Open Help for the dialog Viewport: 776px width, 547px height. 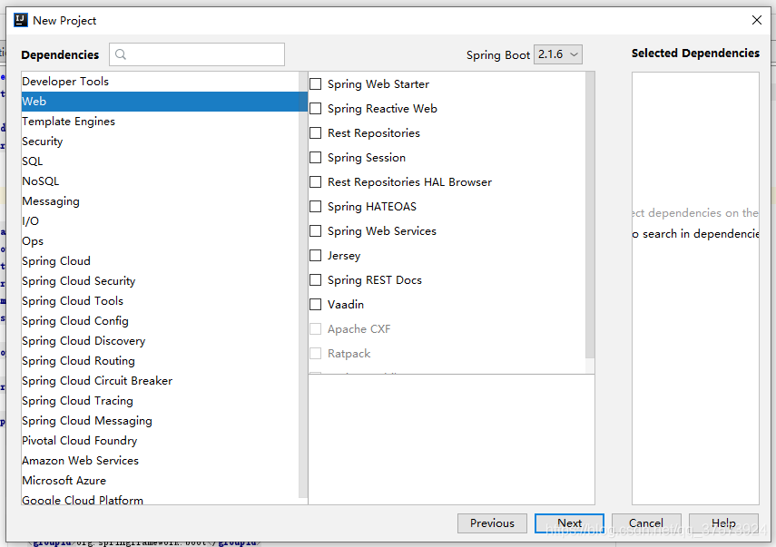click(723, 523)
